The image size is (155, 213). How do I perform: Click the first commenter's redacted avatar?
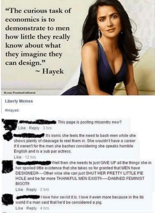[10, 124]
